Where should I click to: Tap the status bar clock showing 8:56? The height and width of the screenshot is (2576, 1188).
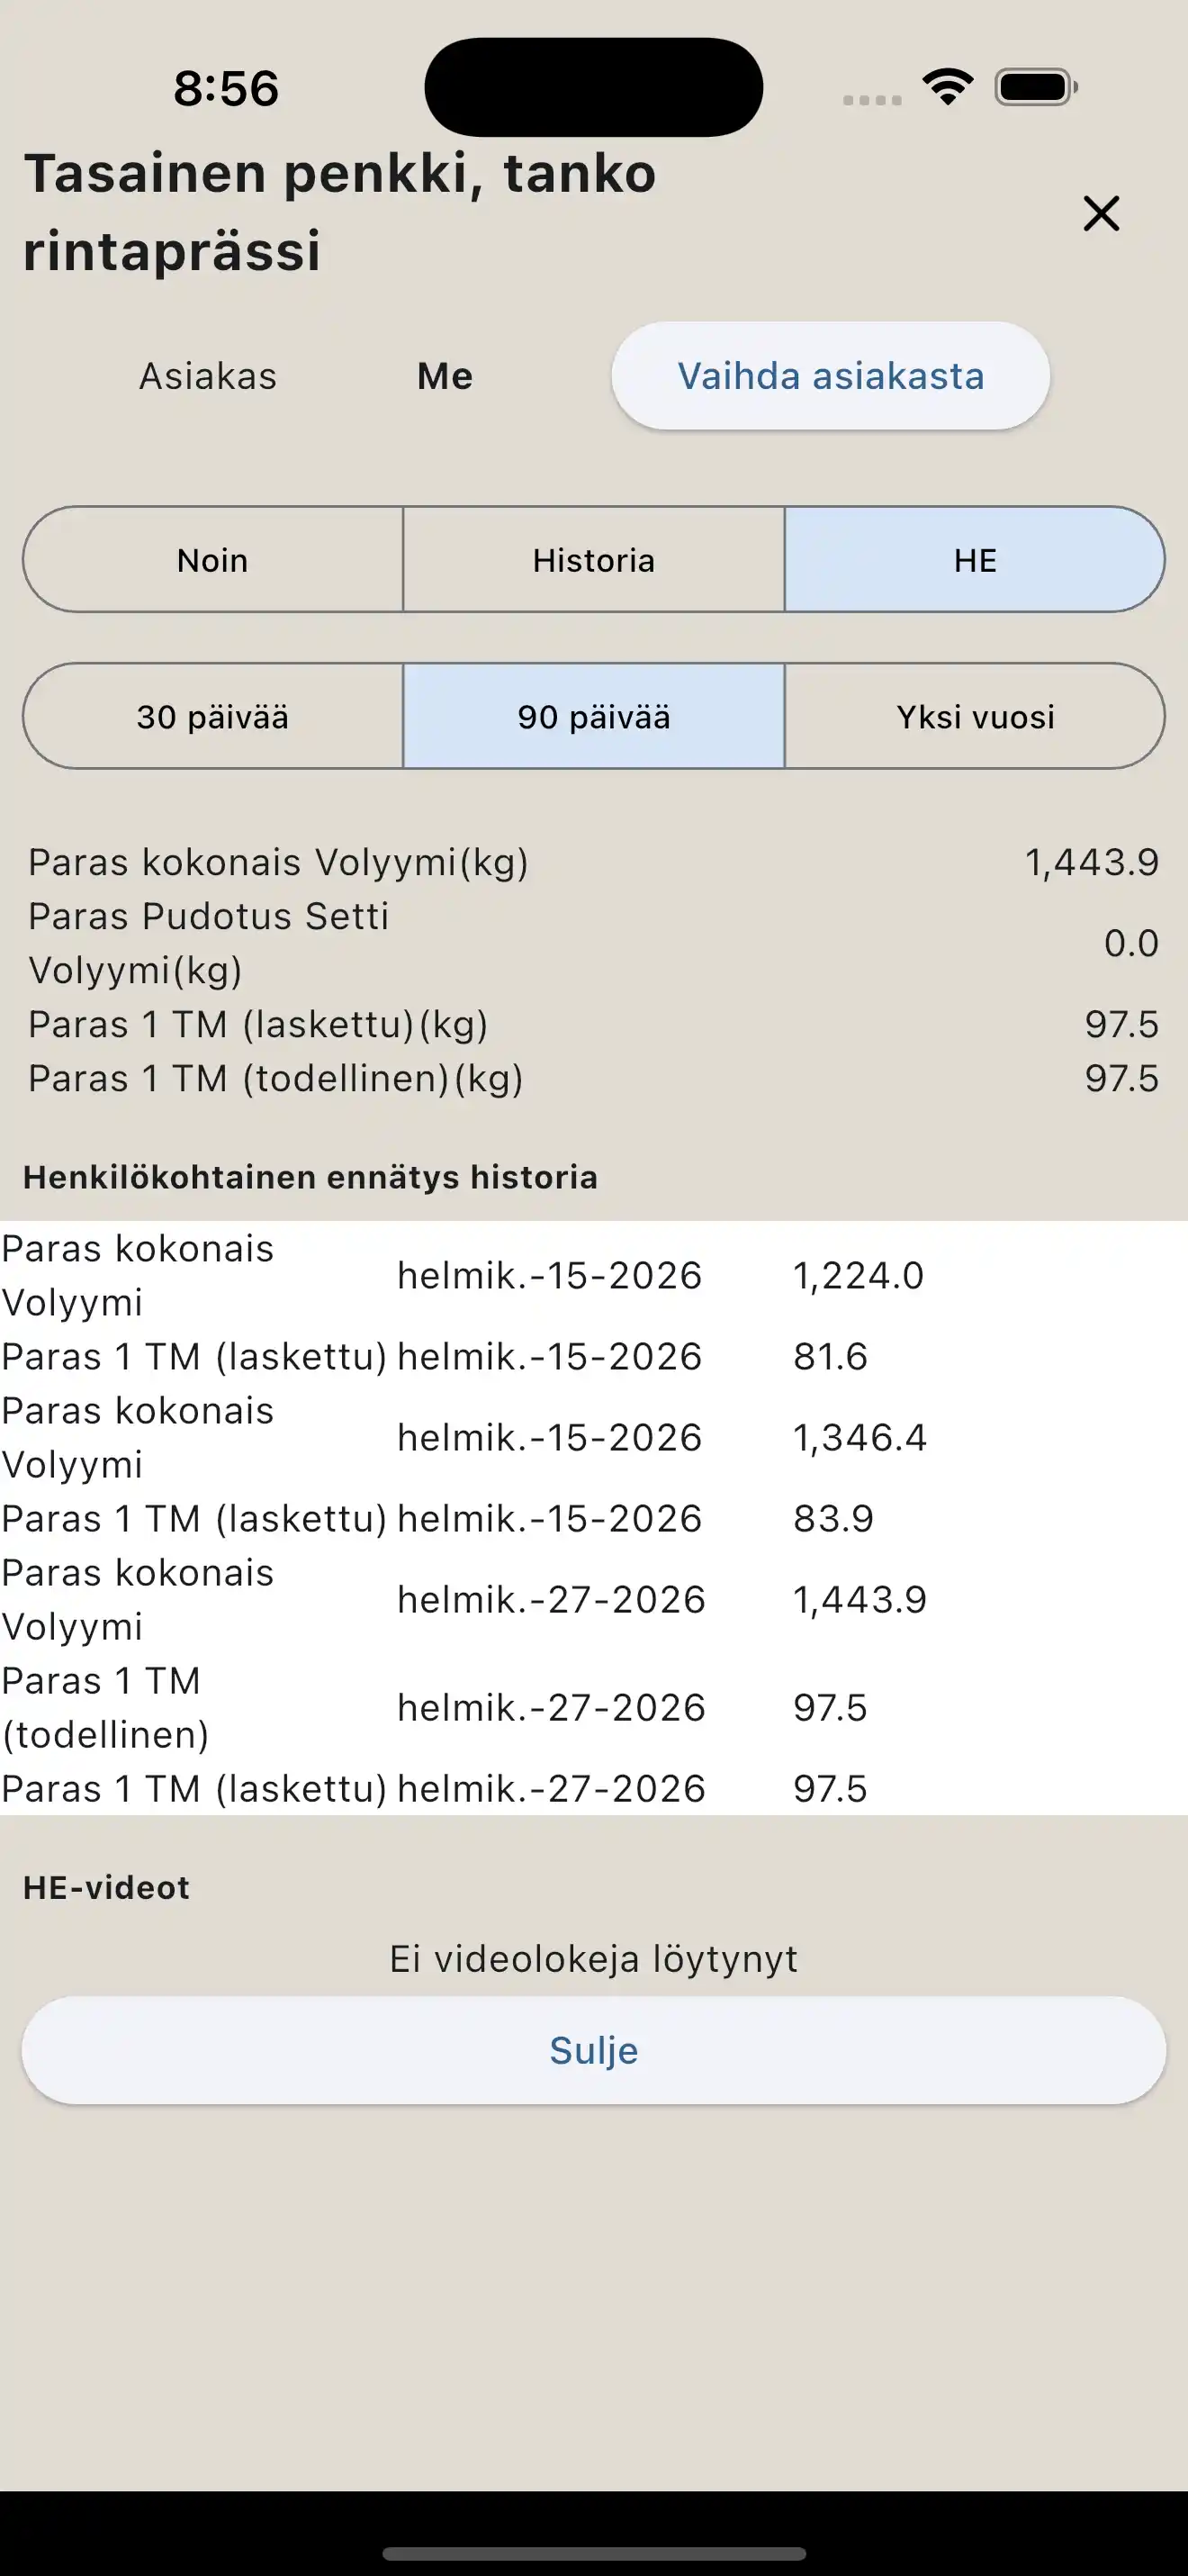(x=226, y=88)
